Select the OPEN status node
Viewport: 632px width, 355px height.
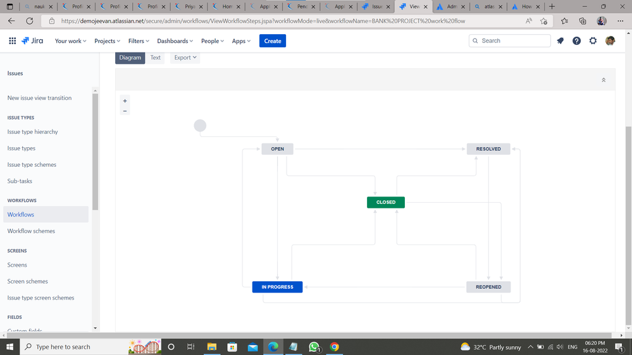click(277, 149)
